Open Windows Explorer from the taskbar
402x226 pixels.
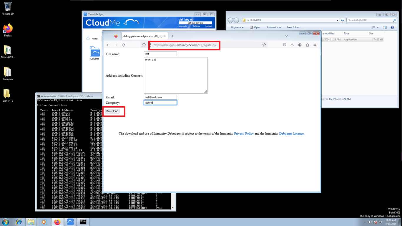click(31, 222)
